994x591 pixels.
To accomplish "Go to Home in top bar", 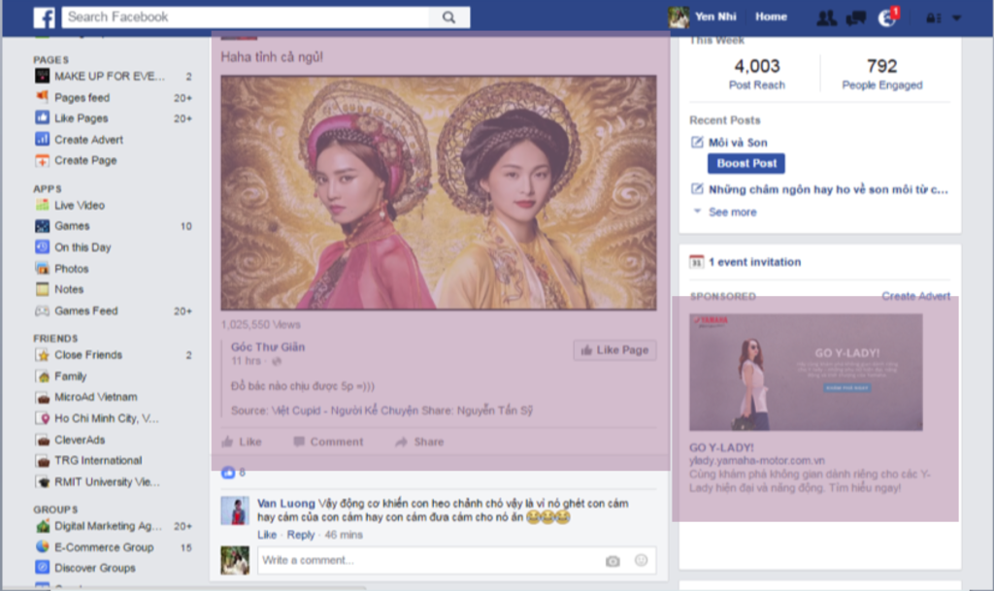I will [x=771, y=17].
